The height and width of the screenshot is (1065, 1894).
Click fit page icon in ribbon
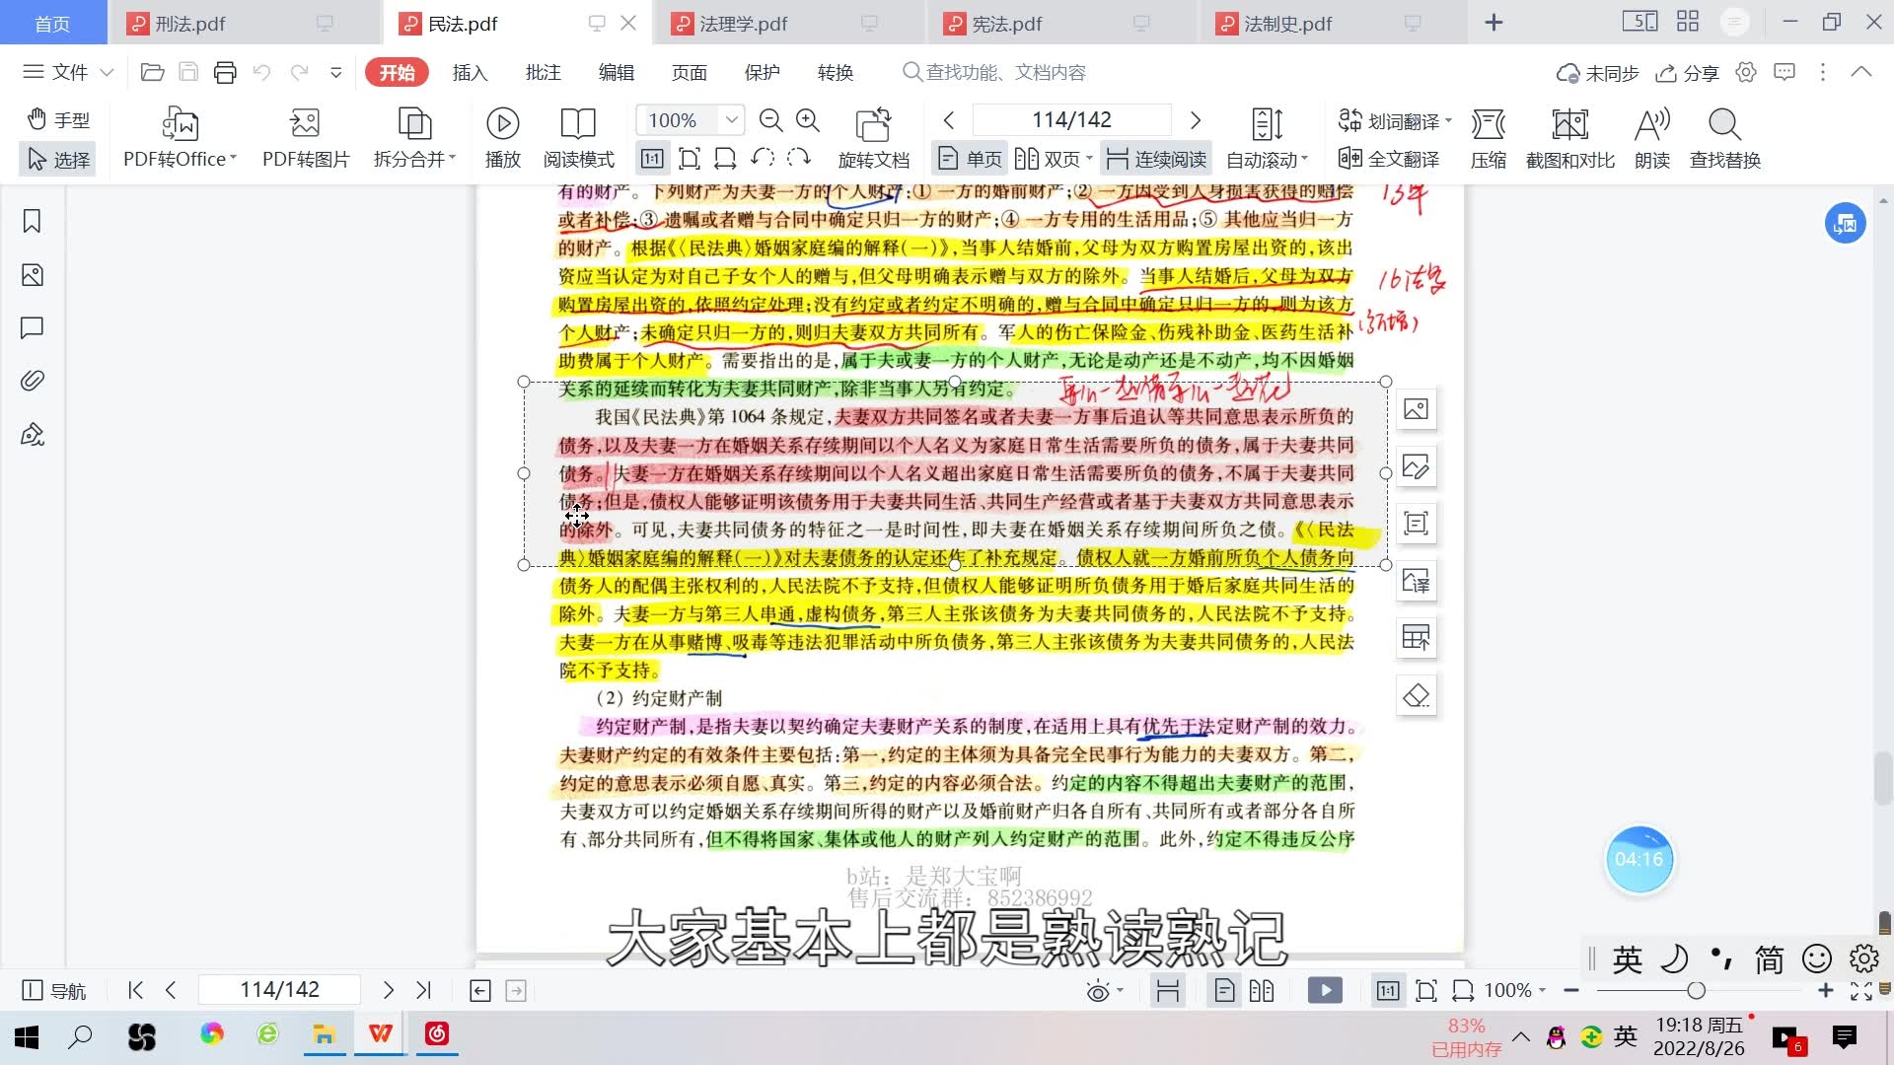point(690,159)
